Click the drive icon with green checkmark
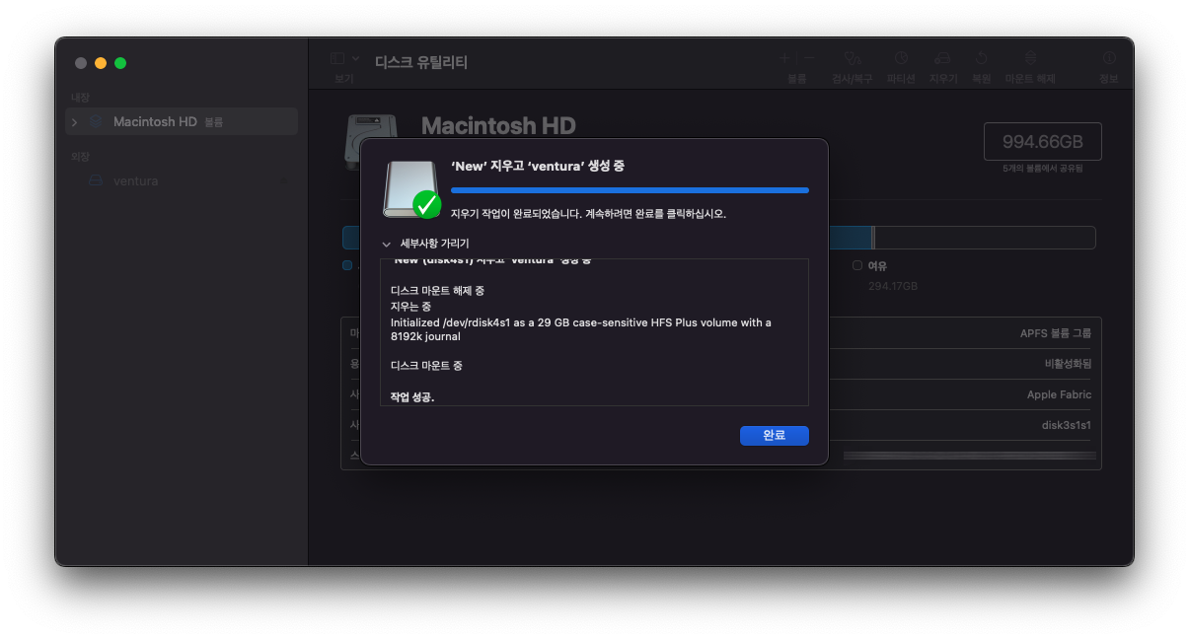This screenshot has width=1189, height=639. tap(411, 189)
